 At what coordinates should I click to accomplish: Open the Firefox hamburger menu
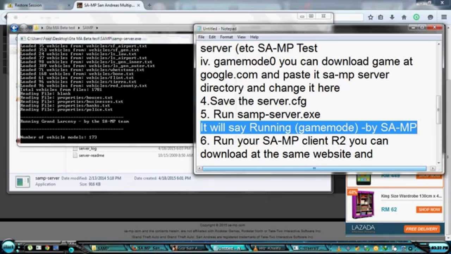[444, 17]
